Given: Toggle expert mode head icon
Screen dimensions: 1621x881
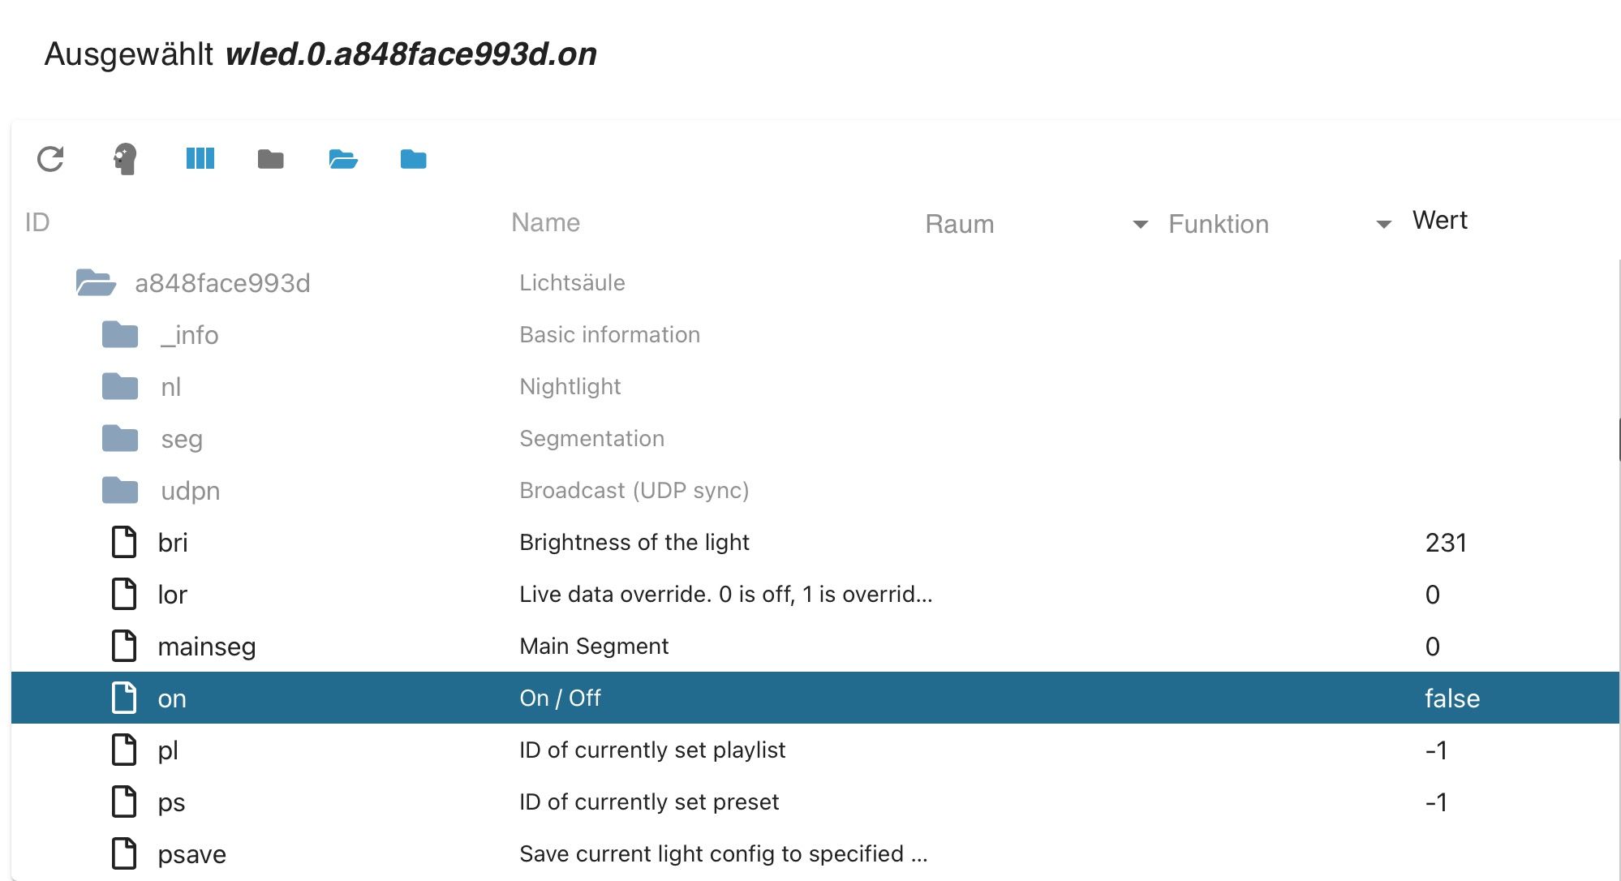Looking at the screenshot, I should click(125, 159).
